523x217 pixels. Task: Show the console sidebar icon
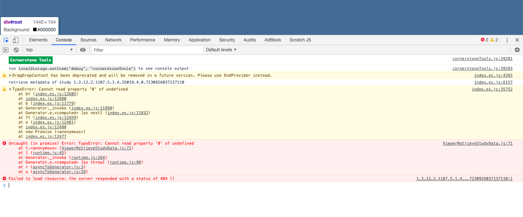pyautogui.click(x=6, y=50)
